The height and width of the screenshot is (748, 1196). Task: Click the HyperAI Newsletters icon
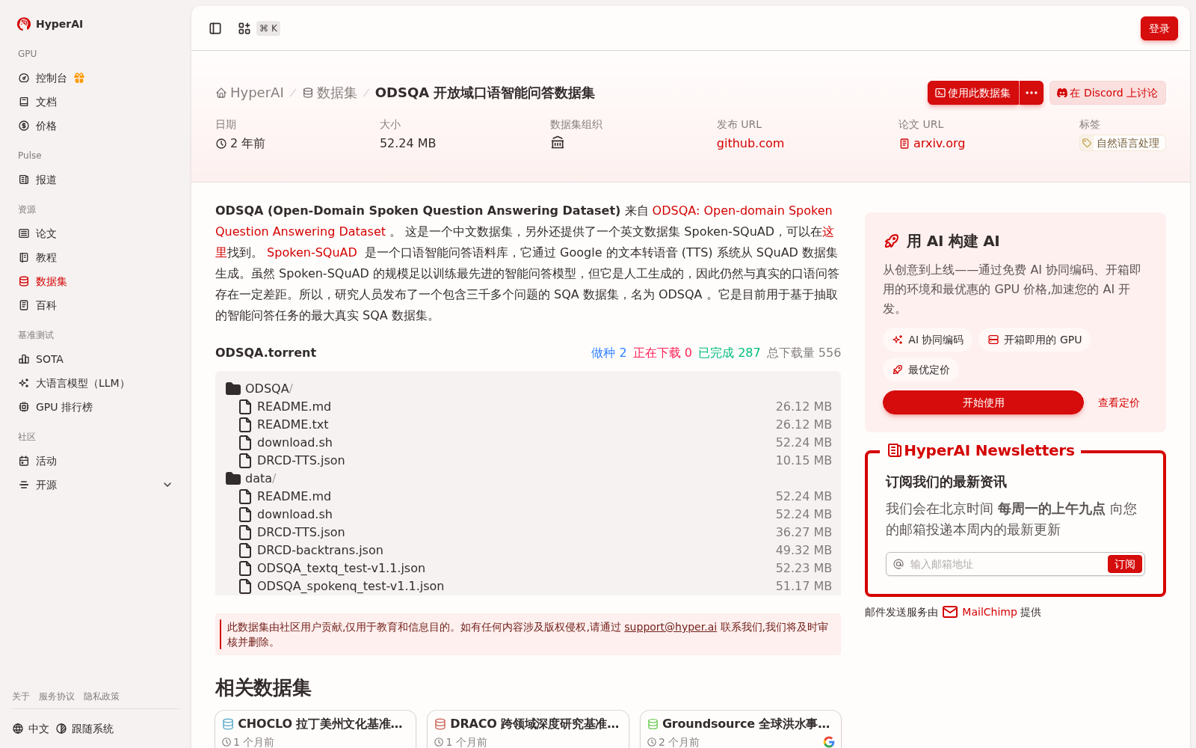pos(894,450)
